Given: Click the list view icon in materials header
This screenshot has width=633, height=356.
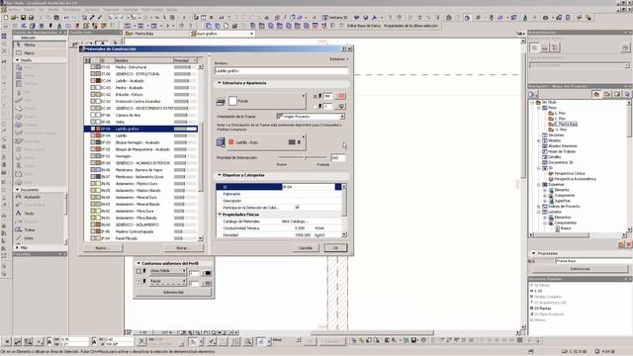Looking at the screenshot, I should tap(88, 60).
